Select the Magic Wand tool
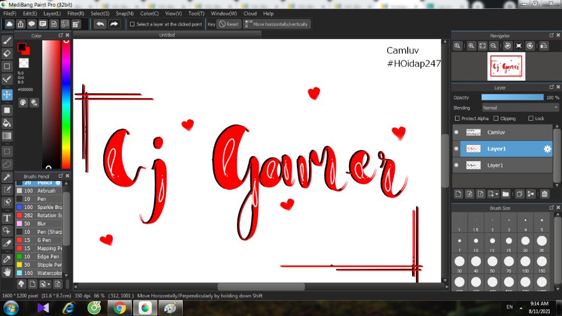 click(7, 177)
